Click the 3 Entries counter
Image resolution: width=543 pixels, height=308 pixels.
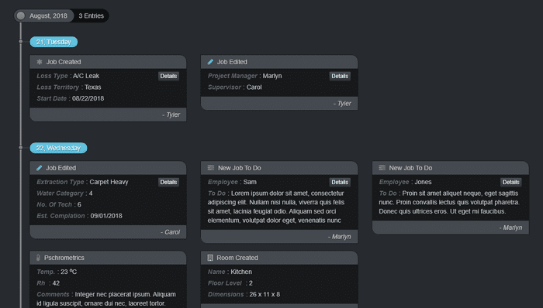click(91, 15)
